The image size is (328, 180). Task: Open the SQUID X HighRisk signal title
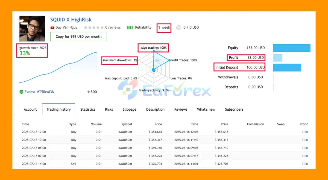[71, 20]
